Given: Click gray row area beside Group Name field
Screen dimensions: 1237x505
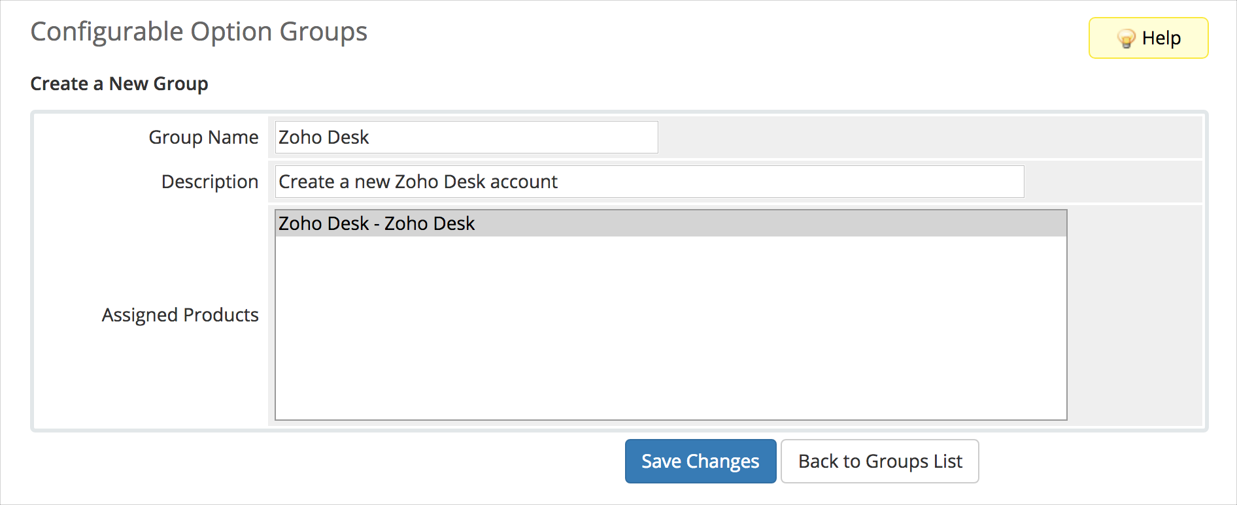Looking at the screenshot, I should [928, 137].
